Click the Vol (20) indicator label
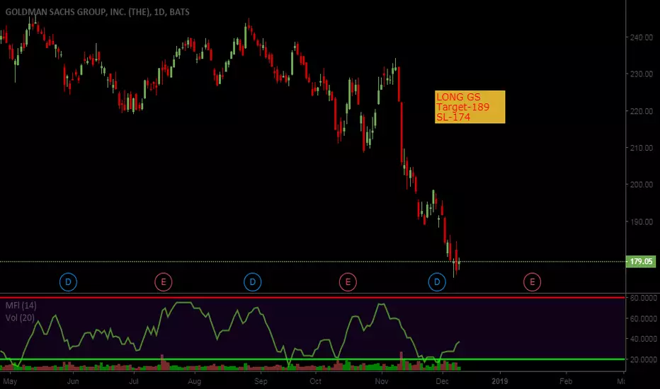 (20, 318)
